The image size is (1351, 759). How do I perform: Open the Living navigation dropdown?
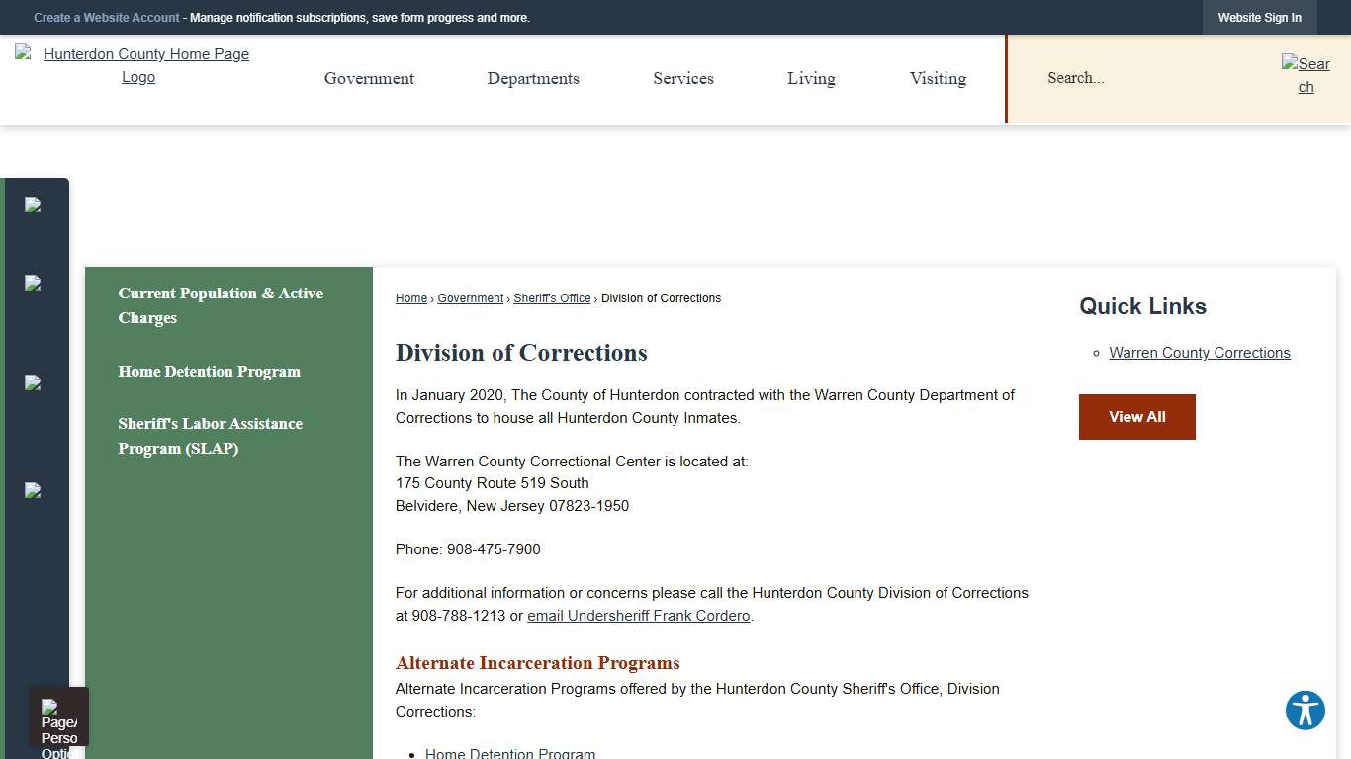(x=811, y=78)
